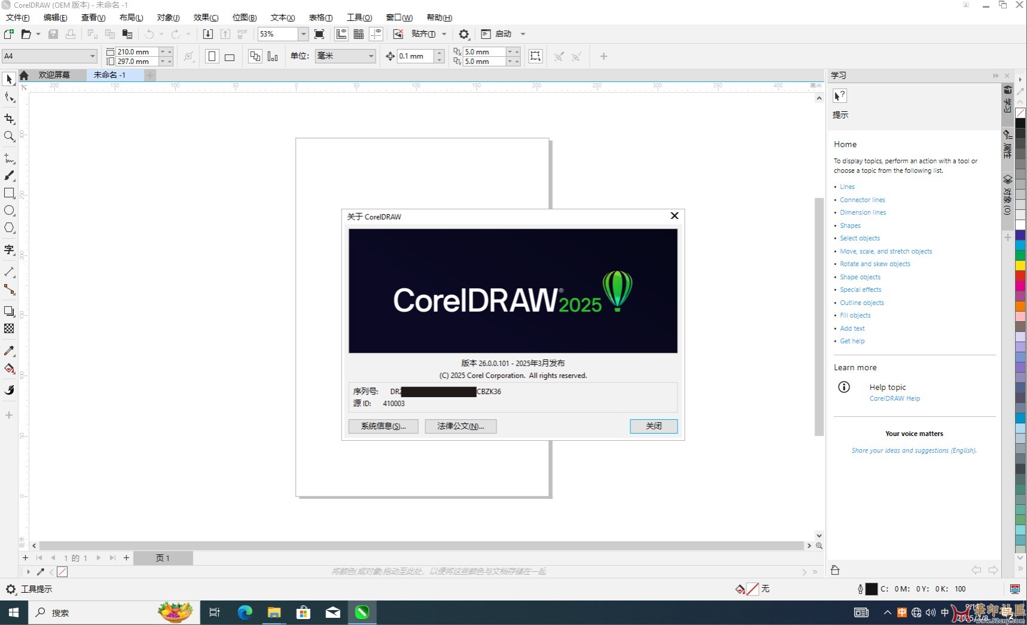The width and height of the screenshot is (1027, 625).
Task: Open Microsoft Edge from the taskbar
Action: 245,612
